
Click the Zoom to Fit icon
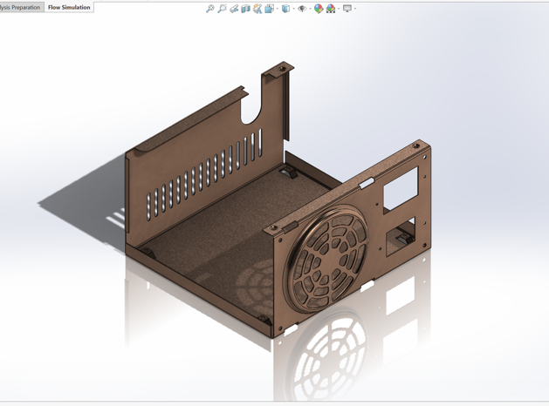pos(210,9)
